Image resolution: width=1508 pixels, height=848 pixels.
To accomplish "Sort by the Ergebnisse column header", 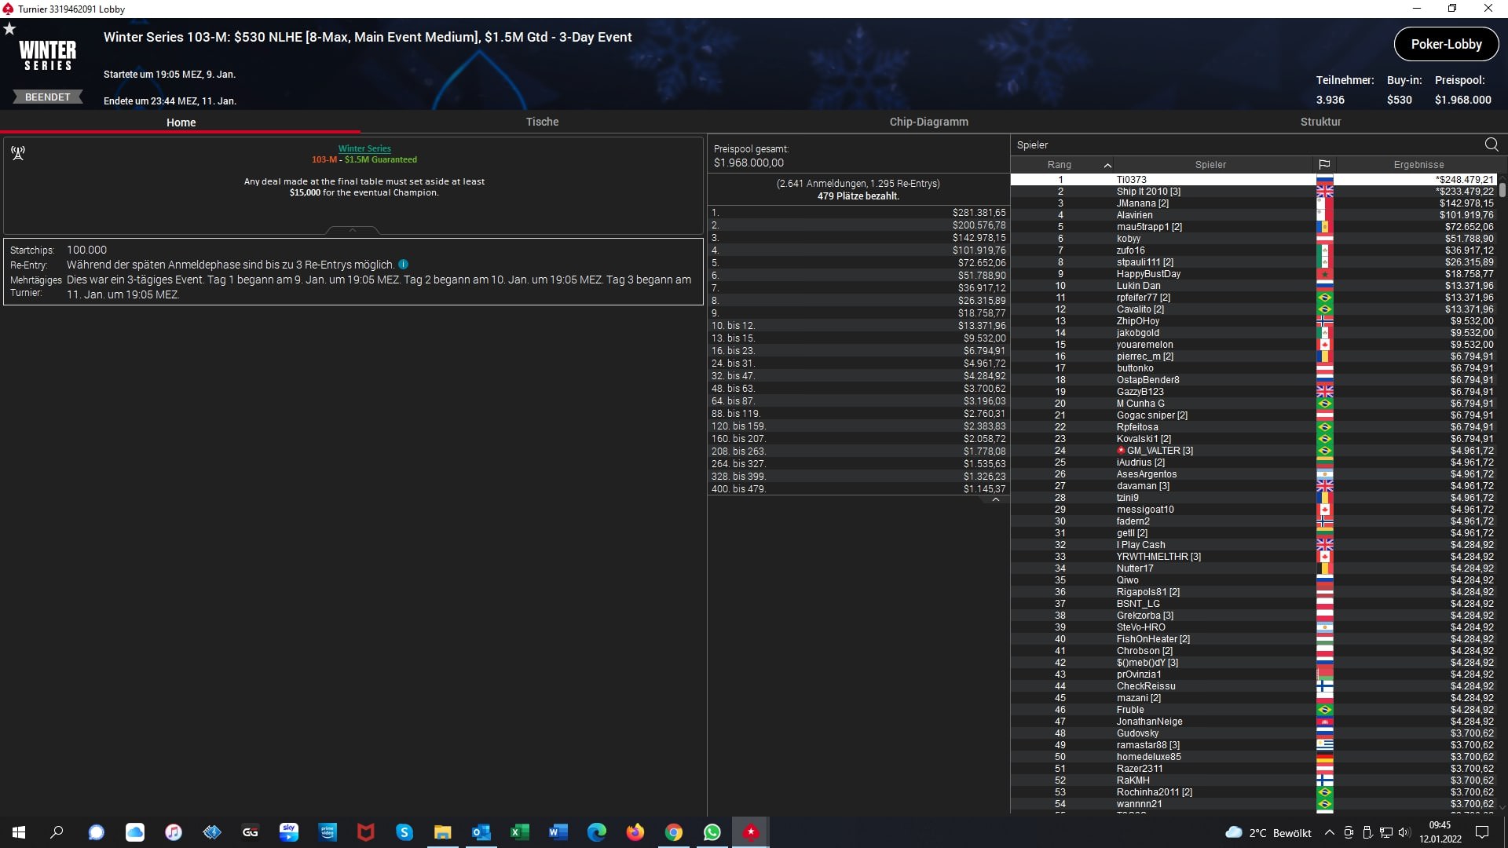I will (x=1418, y=165).
